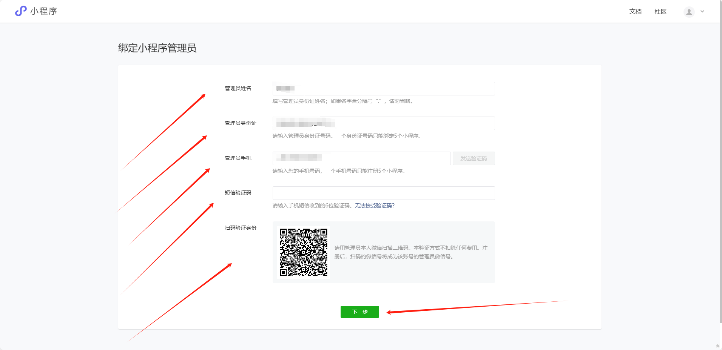Go to the 社区 page
This screenshot has height=350, width=722.
click(x=660, y=12)
